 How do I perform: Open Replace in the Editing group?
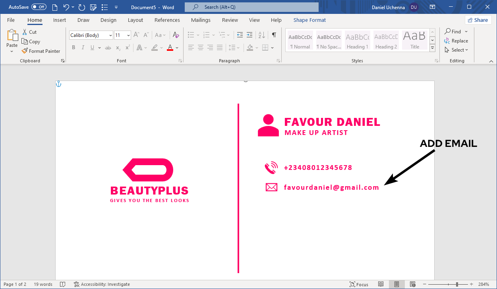[x=456, y=40]
